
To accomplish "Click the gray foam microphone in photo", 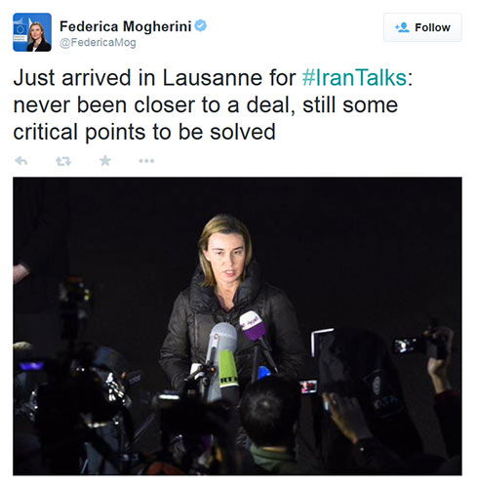I will point(222,339).
